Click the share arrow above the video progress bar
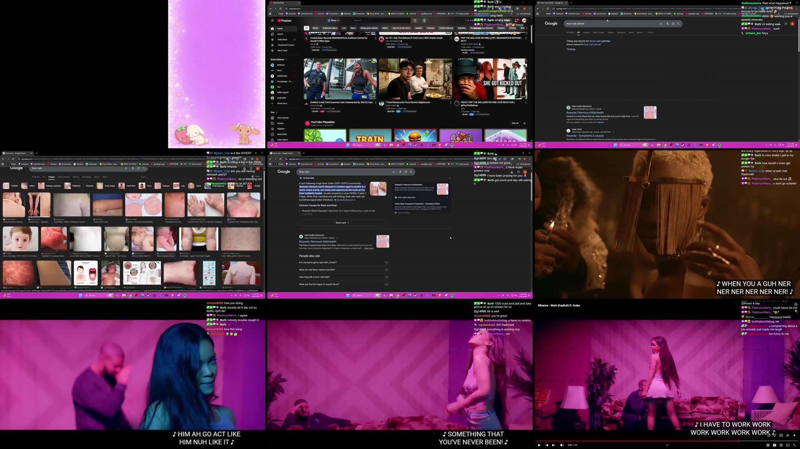The width and height of the screenshot is (800, 449). click(x=787, y=436)
